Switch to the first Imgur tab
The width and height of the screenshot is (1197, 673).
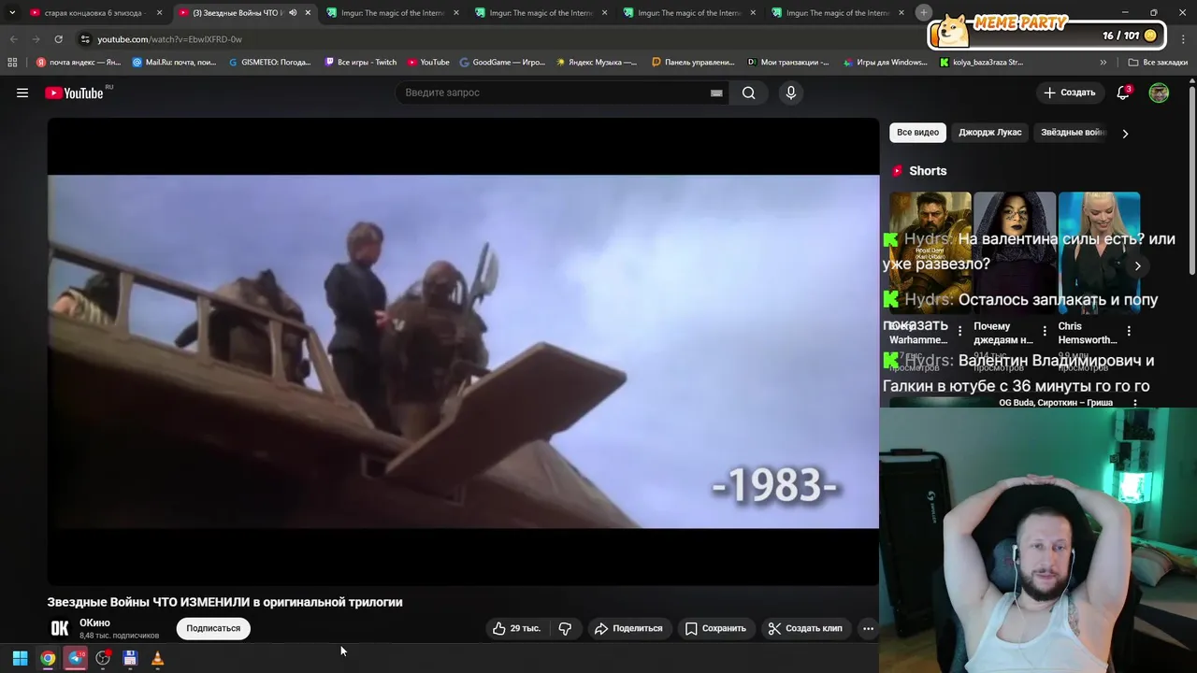click(393, 13)
